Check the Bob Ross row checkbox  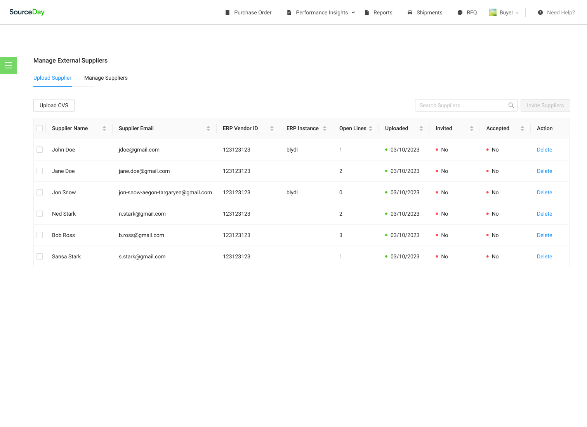[x=40, y=235]
